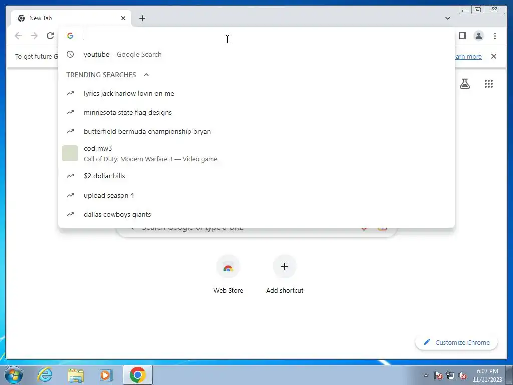Click the clock icon beside youtube
Viewport: 513px width, 385px height.
click(70, 54)
